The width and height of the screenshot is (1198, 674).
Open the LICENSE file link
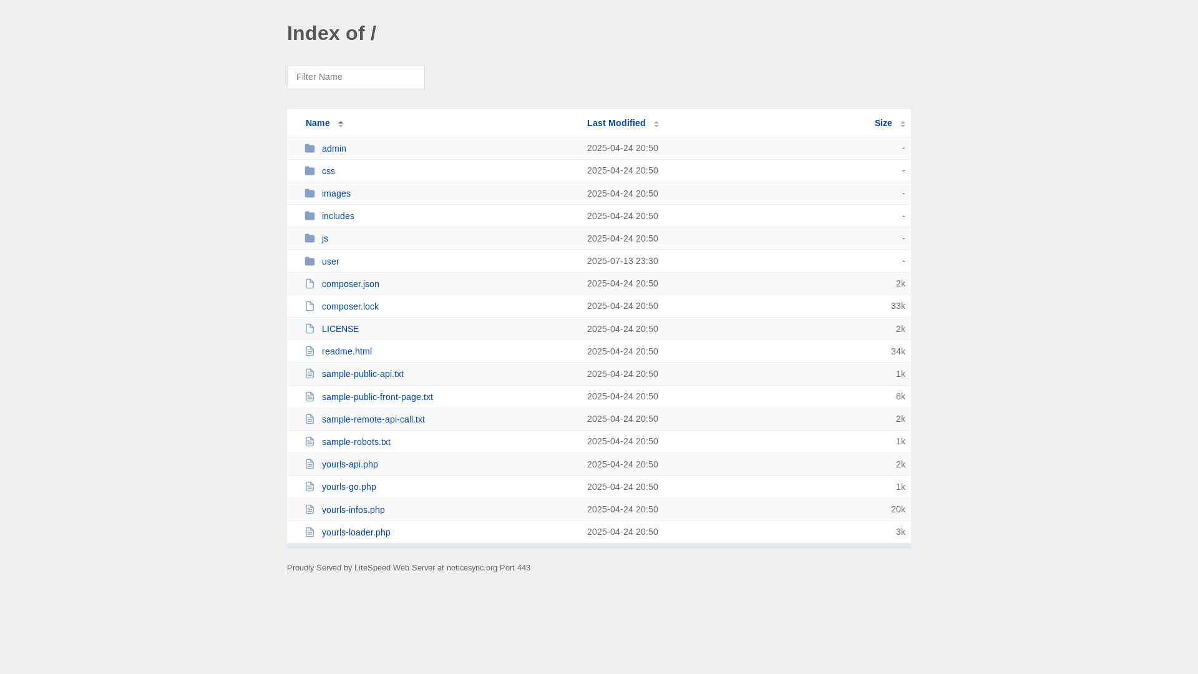click(x=340, y=329)
